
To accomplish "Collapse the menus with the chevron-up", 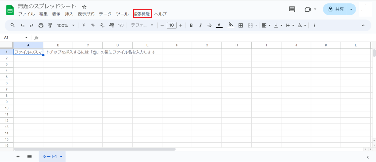I will tap(363, 25).
